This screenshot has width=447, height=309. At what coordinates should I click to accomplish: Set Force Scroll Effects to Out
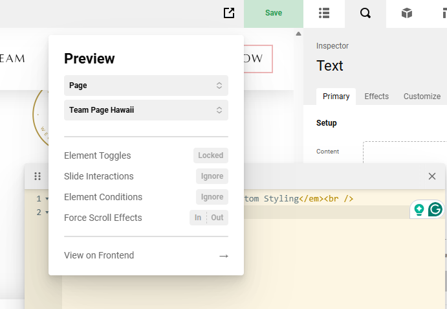(x=217, y=218)
